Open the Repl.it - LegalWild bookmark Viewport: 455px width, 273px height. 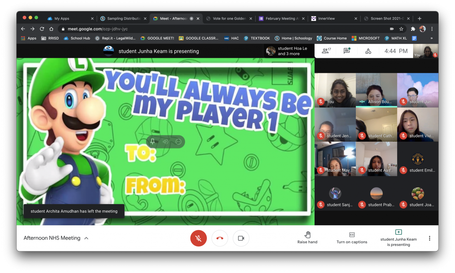click(x=115, y=38)
